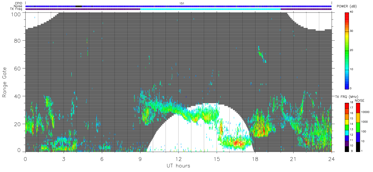Click the NOISE colorbar title
This screenshot has width=373, height=172.
point(360,100)
